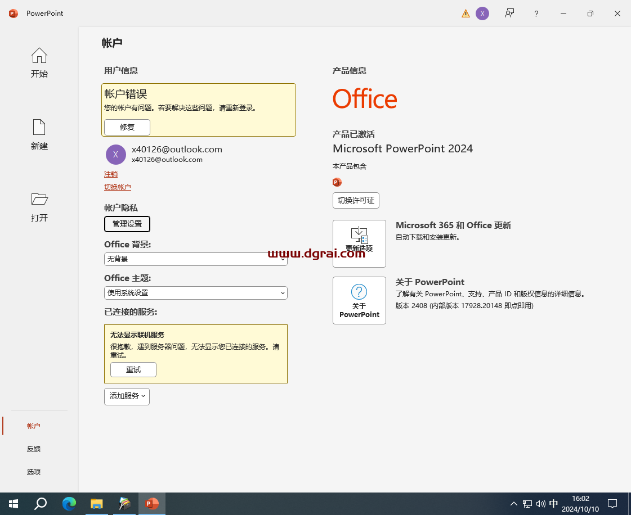
Task: Open the Office 背景 dropdown
Action: coord(195,259)
